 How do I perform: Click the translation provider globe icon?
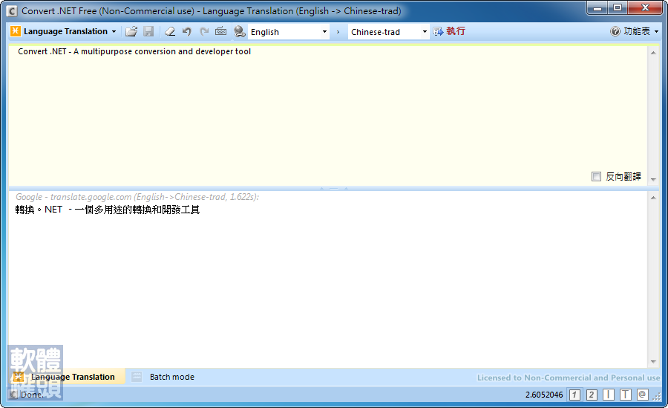[x=240, y=31]
